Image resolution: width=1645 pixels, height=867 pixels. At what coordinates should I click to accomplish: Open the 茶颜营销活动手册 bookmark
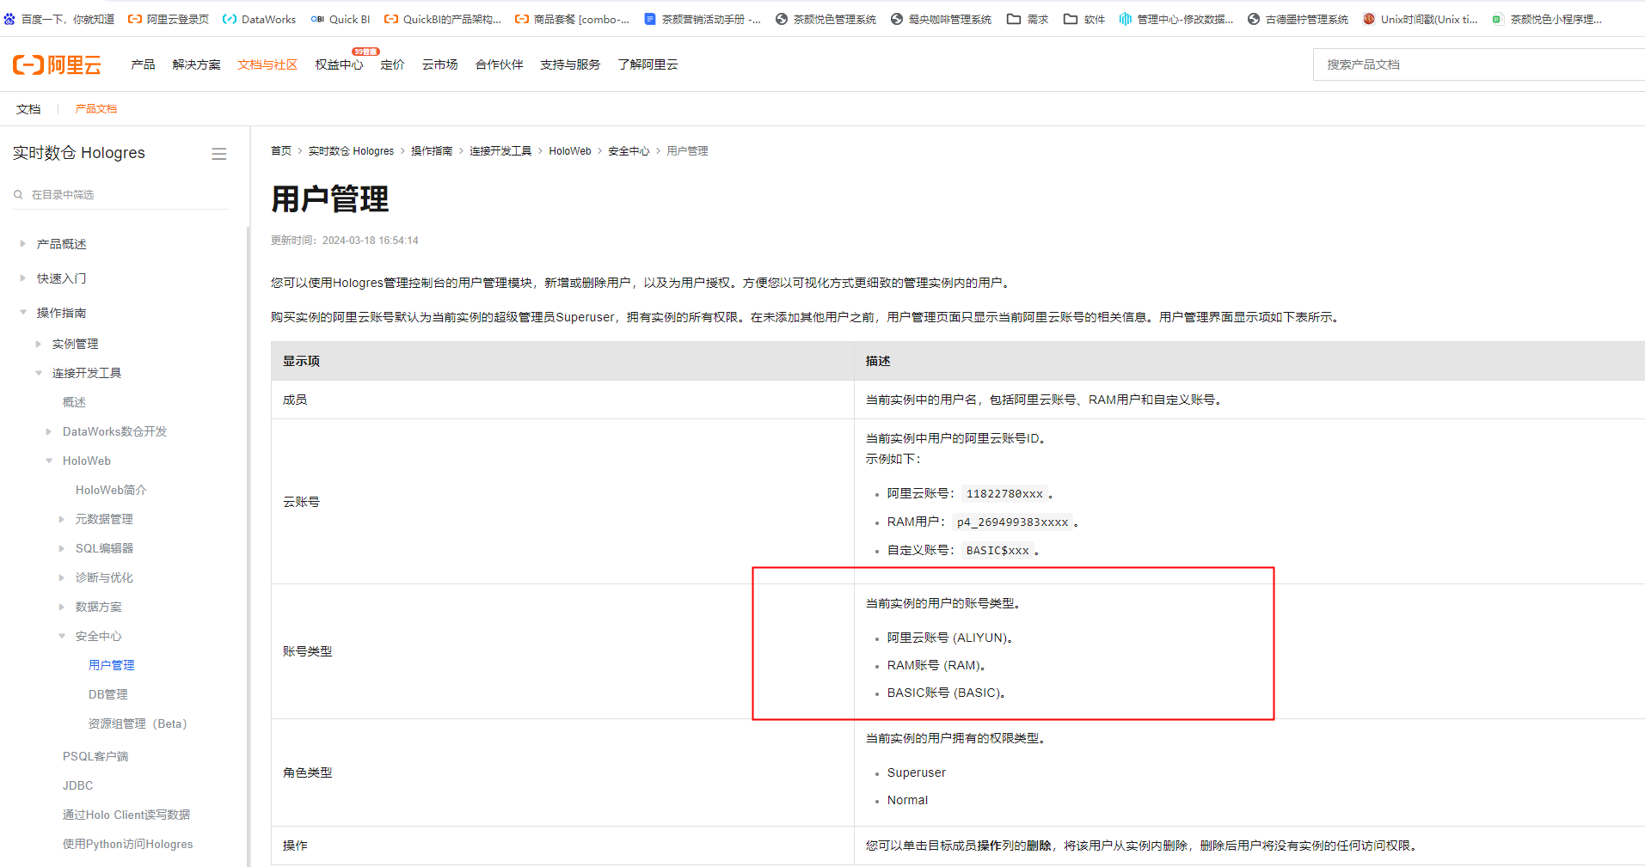click(703, 19)
